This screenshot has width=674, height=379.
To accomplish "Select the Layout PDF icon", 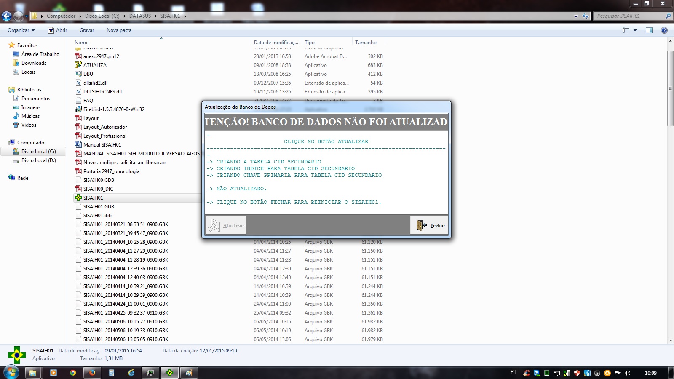I will click(x=78, y=118).
